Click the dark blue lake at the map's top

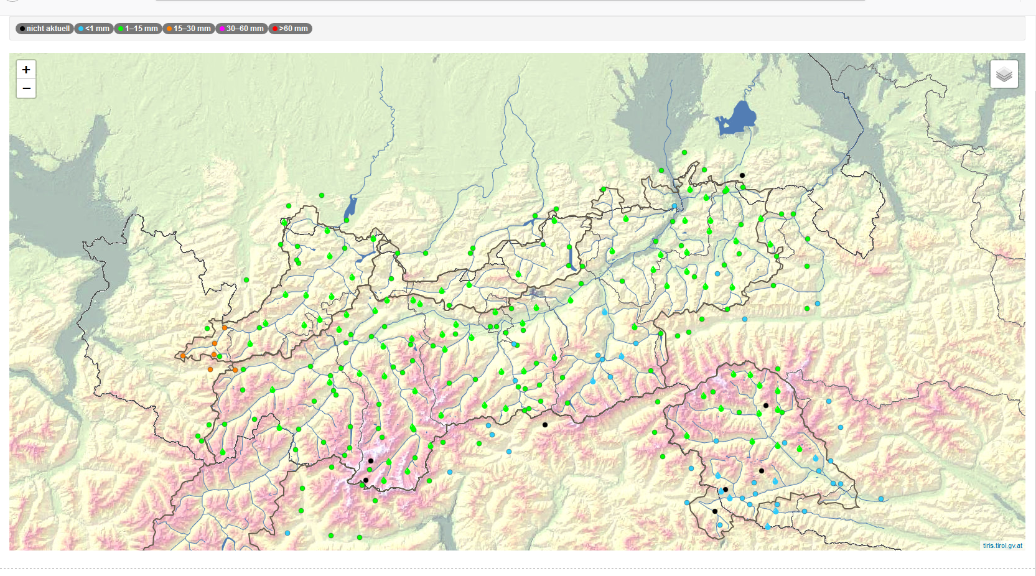pyautogui.click(x=739, y=118)
